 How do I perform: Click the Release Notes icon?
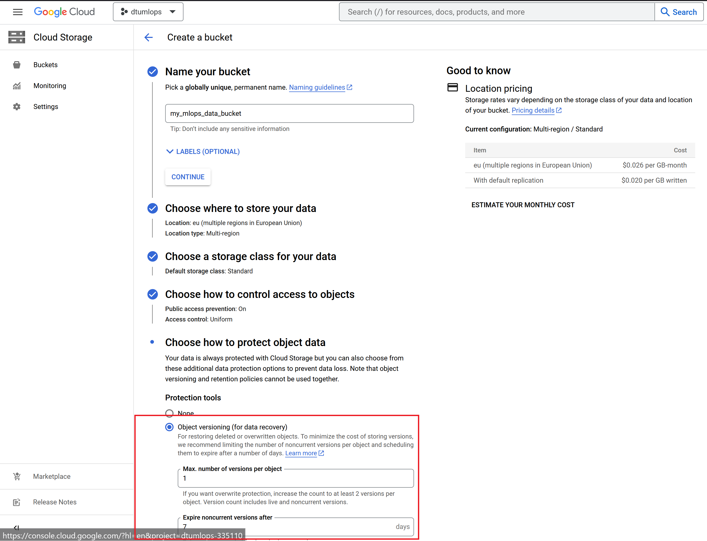(x=17, y=502)
